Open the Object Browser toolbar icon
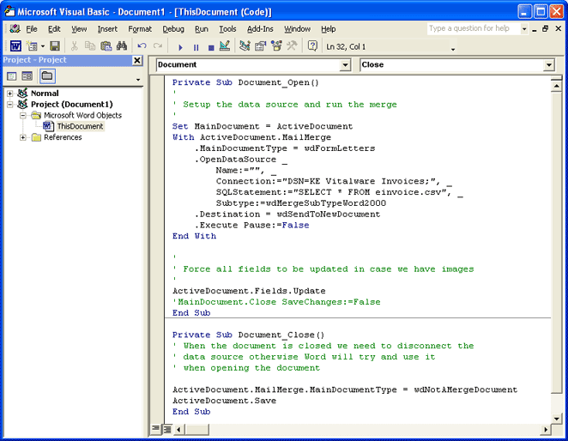568x441 pixels. coord(276,46)
